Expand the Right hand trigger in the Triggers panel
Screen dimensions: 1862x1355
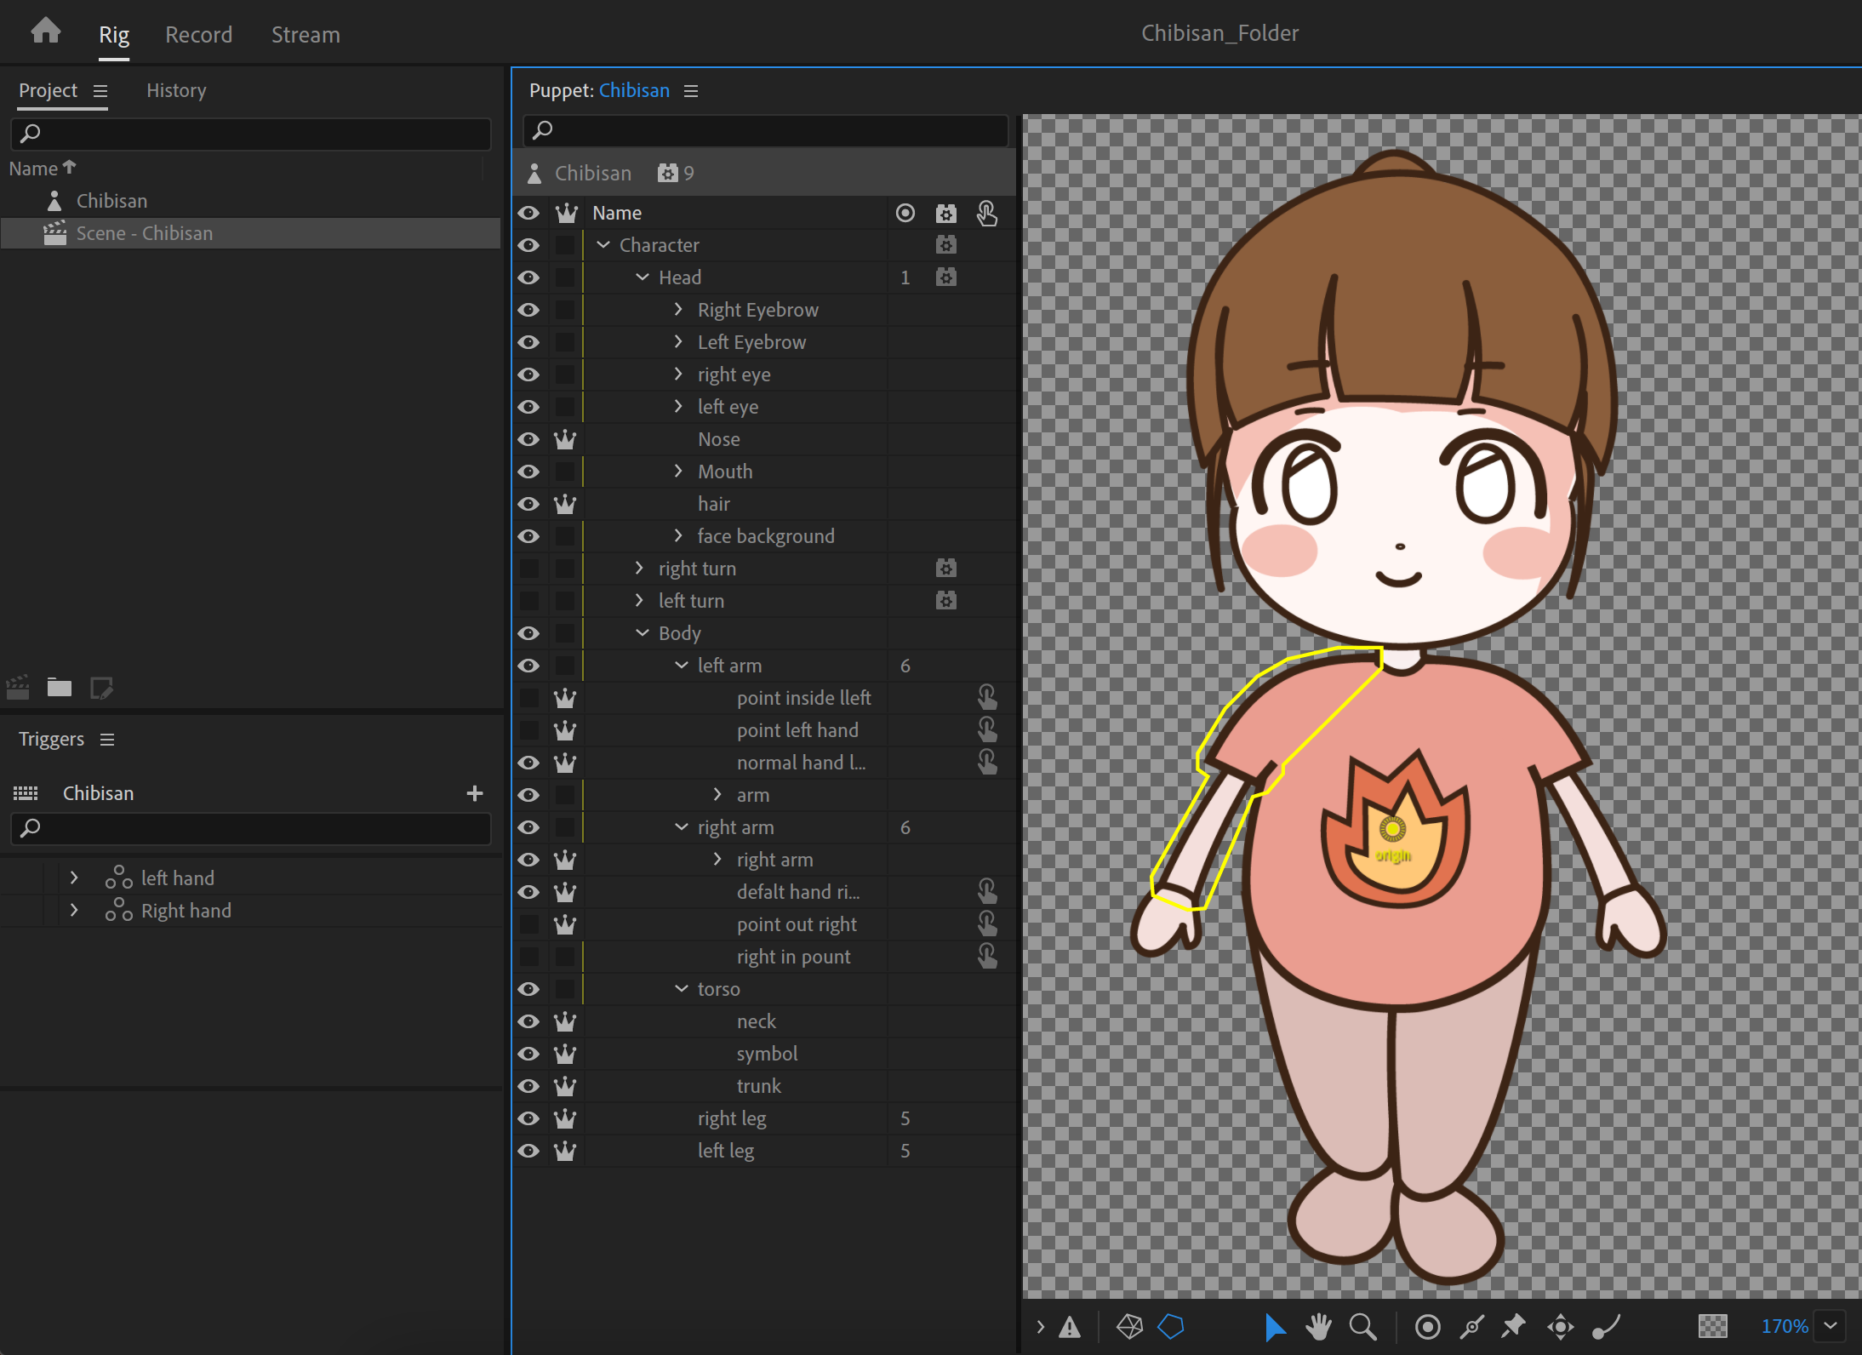75,910
